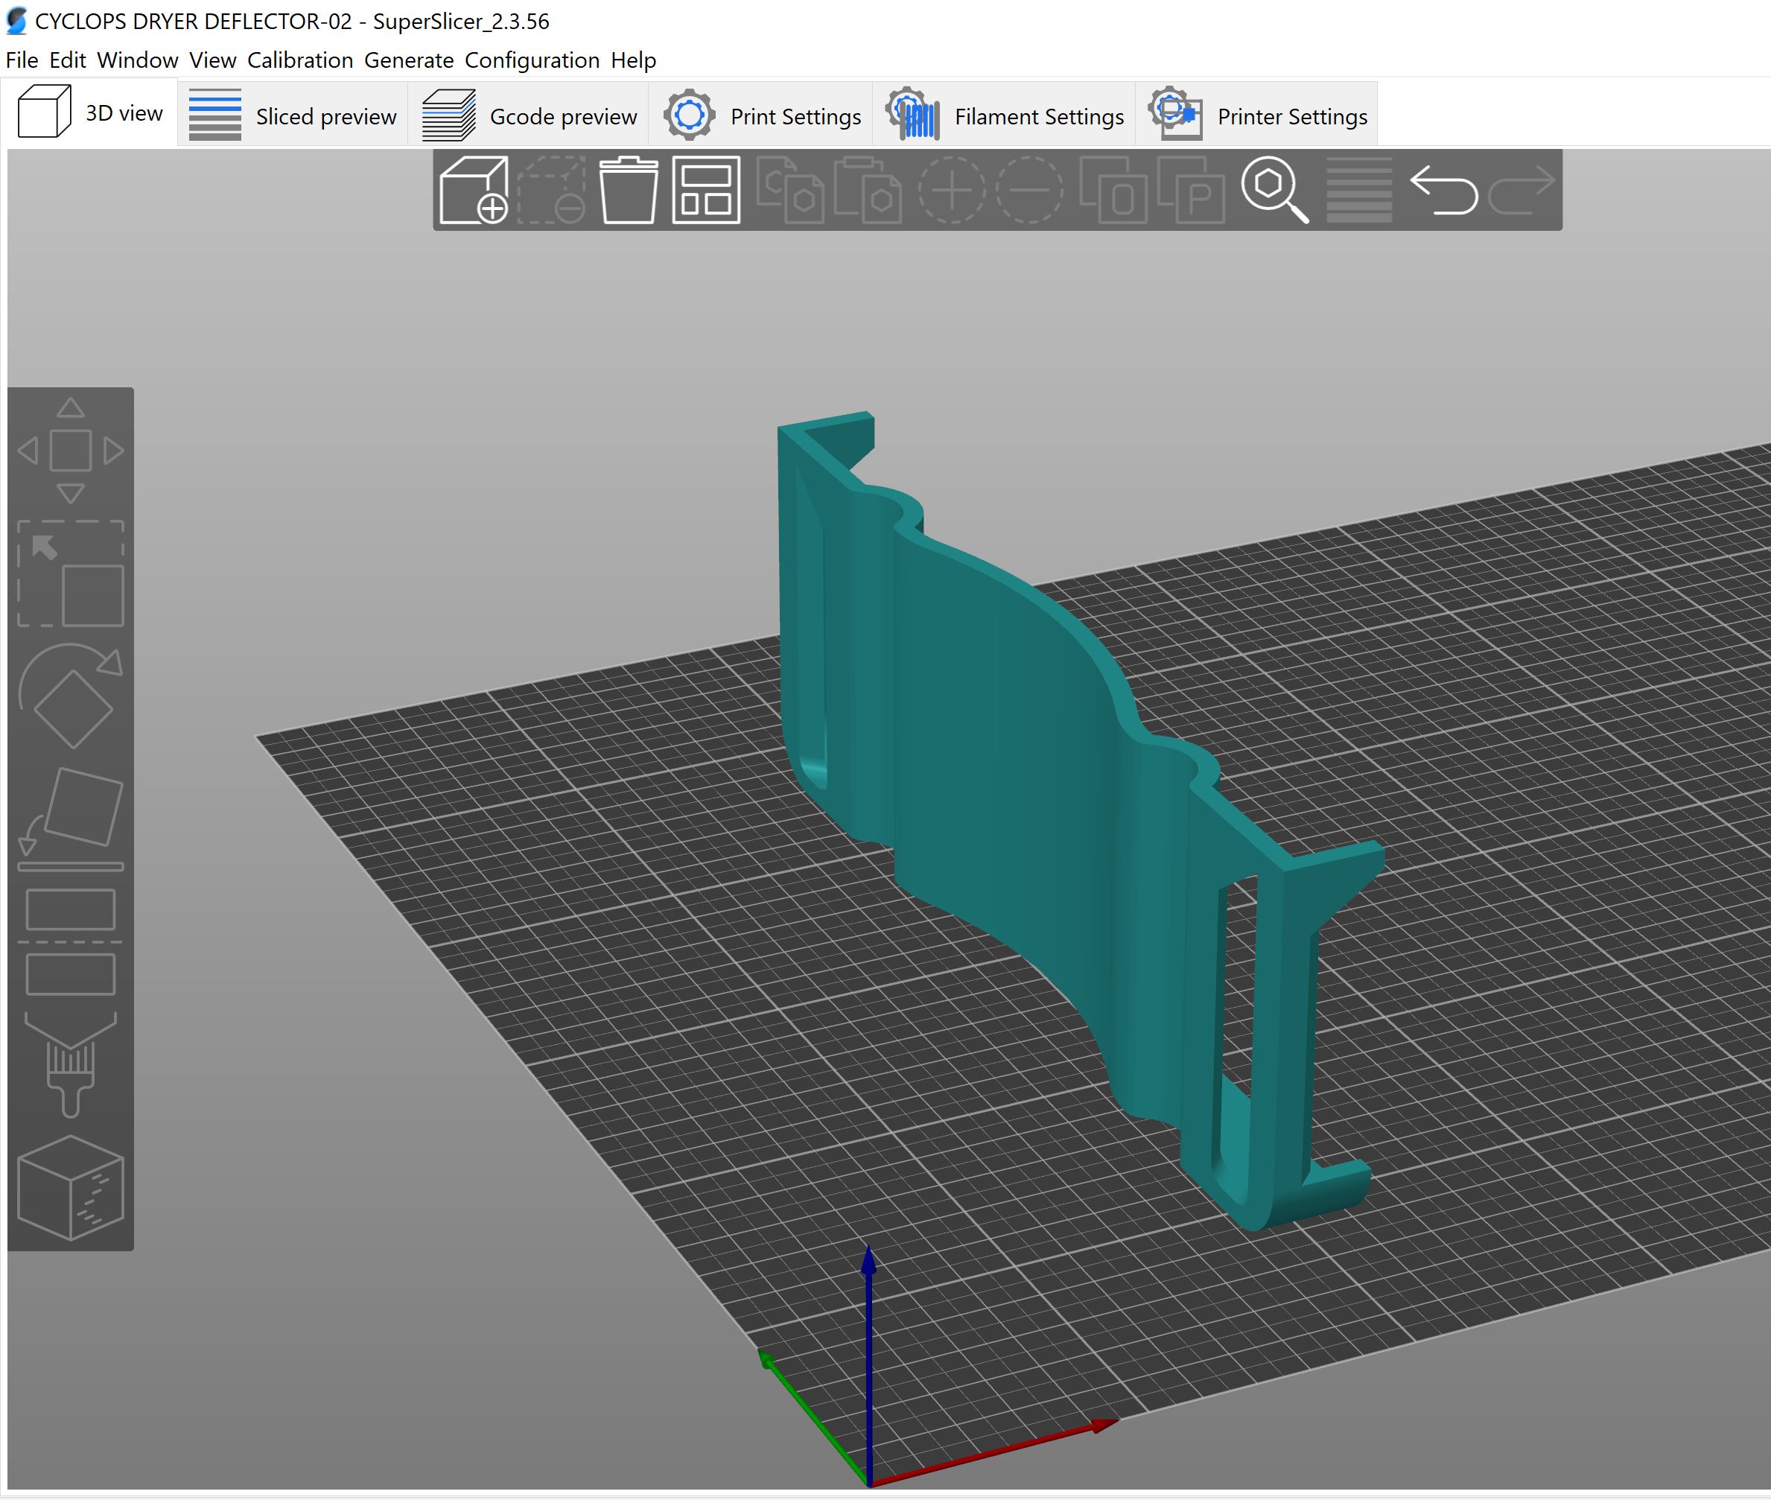Viewport: 1771px width, 1500px height.
Task: Select the Cut tool in left toolbar
Action: pos(71,942)
